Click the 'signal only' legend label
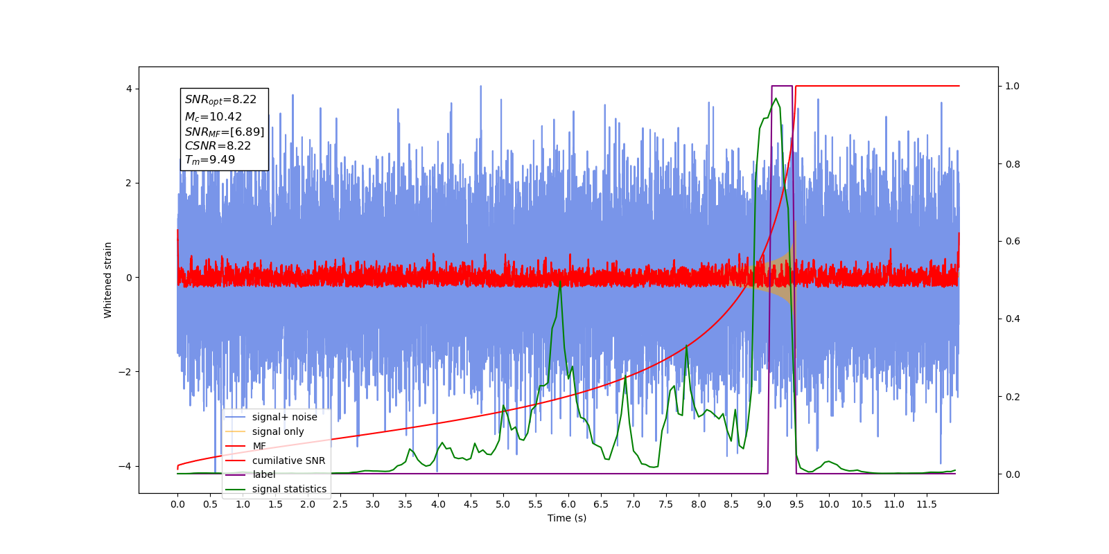Image resolution: width=1109 pixels, height=554 pixels. pyautogui.click(x=278, y=431)
